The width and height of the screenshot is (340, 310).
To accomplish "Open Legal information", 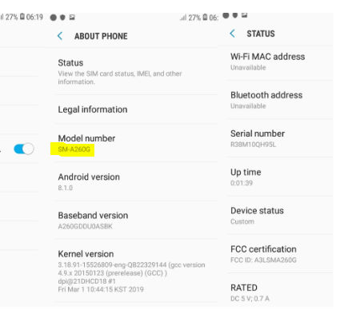I will [x=136, y=109].
